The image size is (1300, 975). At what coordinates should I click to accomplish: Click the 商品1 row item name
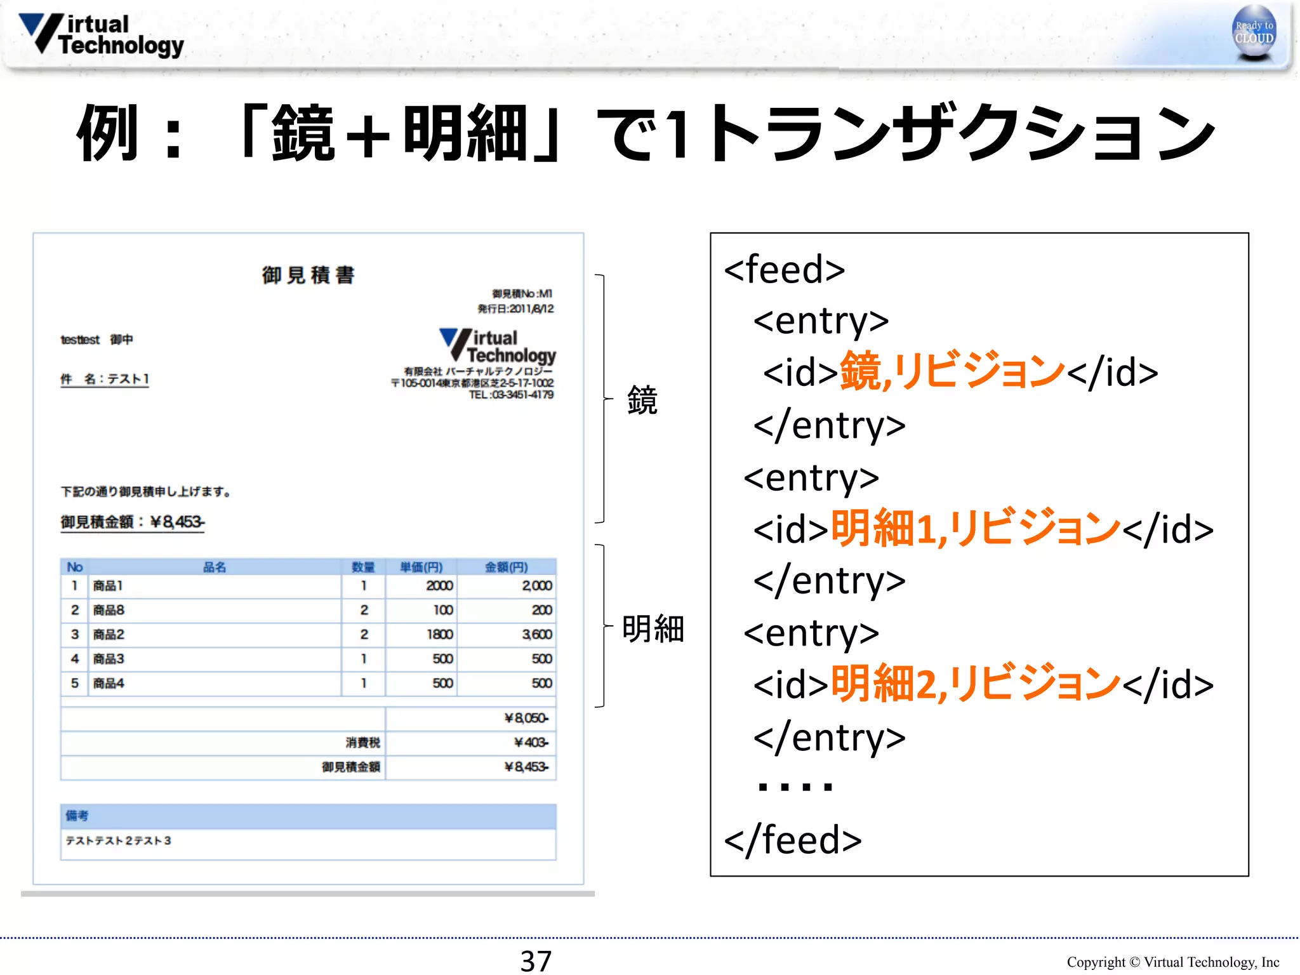point(108,586)
